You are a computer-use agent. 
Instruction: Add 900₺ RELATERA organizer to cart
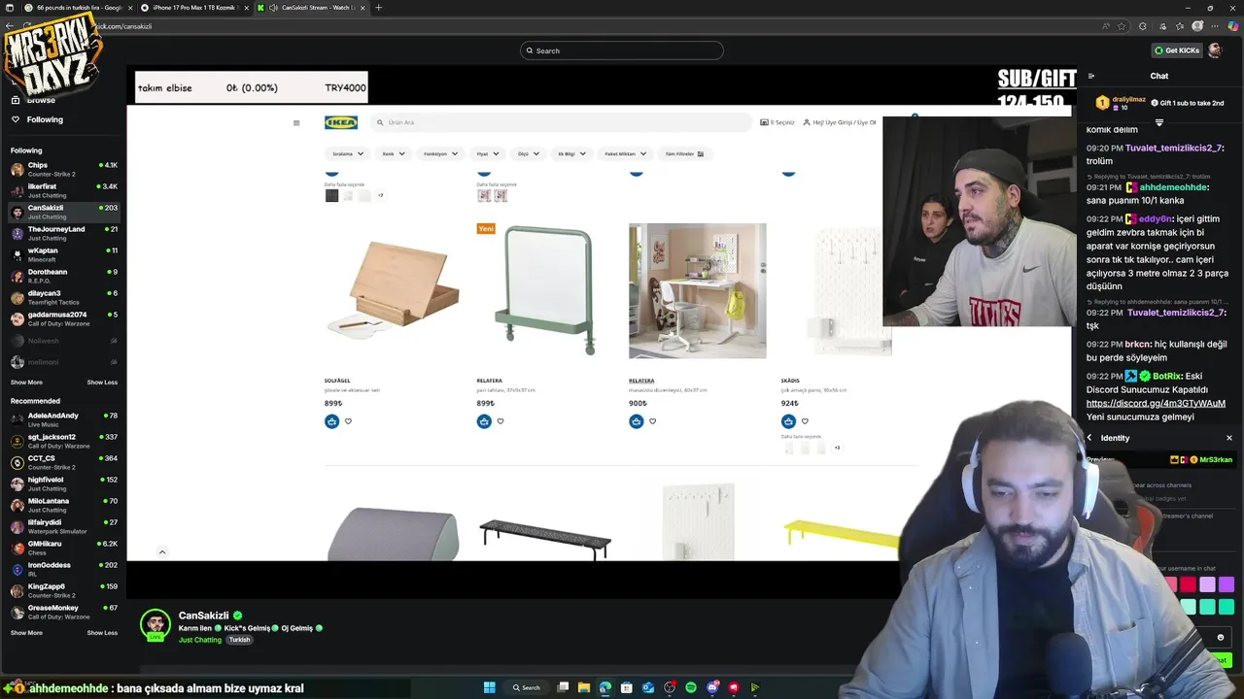[637, 421]
